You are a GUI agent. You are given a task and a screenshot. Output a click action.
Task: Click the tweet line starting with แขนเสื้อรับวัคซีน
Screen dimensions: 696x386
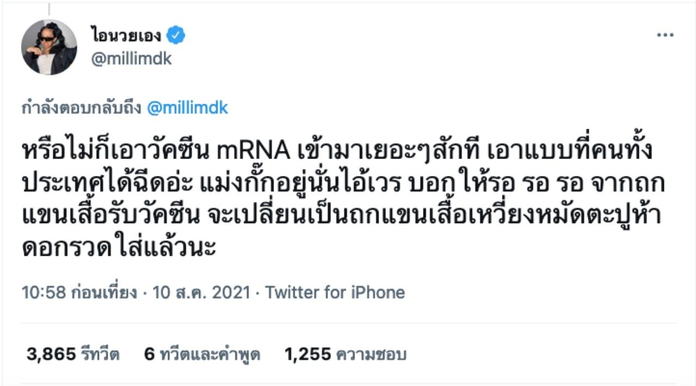click(341, 216)
